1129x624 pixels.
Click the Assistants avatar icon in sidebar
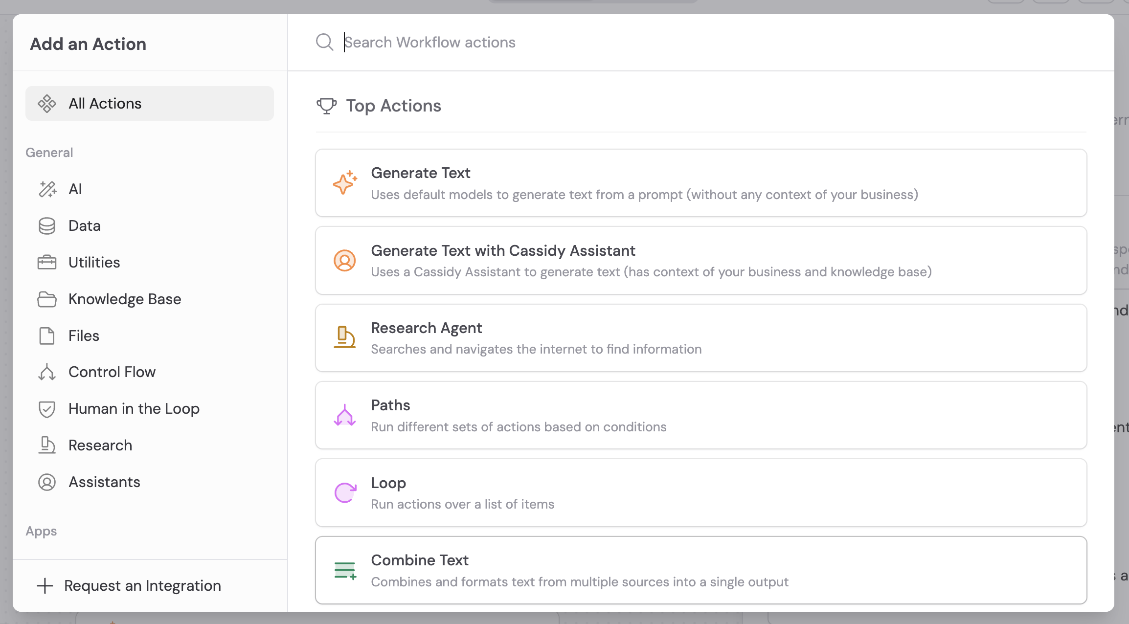coord(47,482)
